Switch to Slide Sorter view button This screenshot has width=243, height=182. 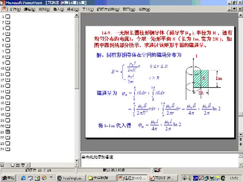click(x=18, y=165)
